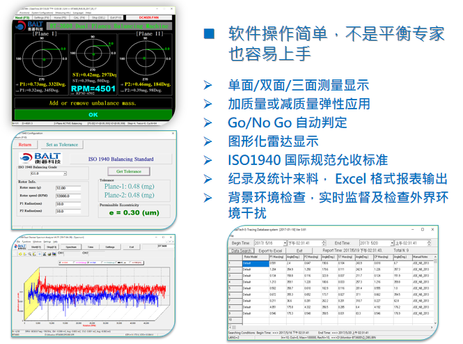Open the End Time date dropdown

click(x=392, y=243)
